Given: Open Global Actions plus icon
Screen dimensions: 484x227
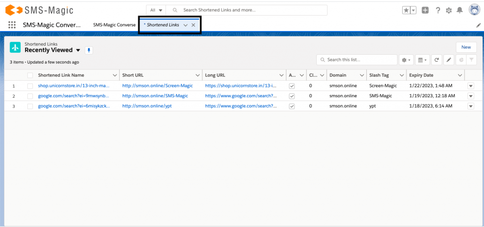Looking at the screenshot, I should coord(425,10).
